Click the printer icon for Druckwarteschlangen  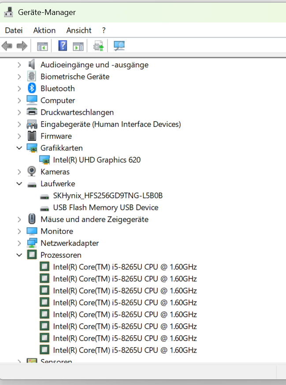coord(32,112)
